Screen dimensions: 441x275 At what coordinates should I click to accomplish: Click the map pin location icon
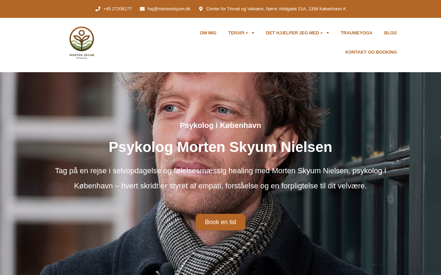click(201, 9)
